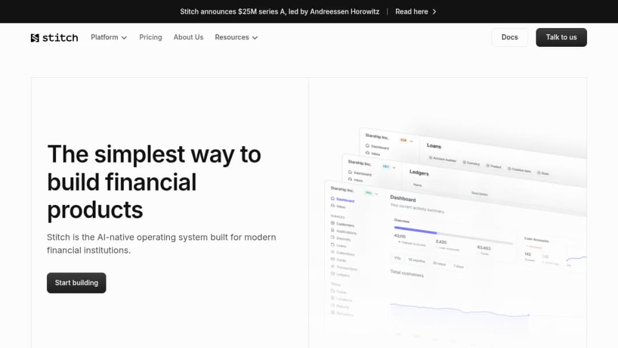Viewport: 618px width, 348px height.
Task: Click the Talk to us button
Action: click(x=561, y=37)
